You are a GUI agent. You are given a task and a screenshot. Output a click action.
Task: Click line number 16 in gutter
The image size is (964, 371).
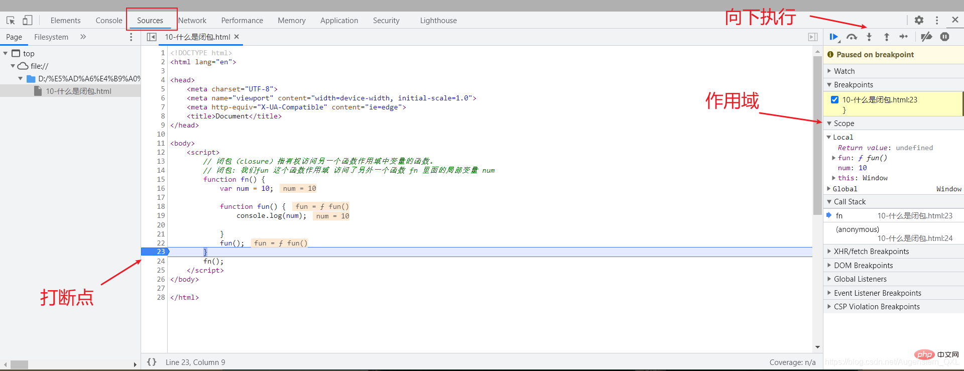[x=161, y=188]
